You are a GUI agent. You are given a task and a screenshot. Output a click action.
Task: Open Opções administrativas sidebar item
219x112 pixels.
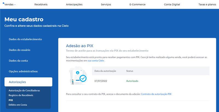(x=23, y=71)
